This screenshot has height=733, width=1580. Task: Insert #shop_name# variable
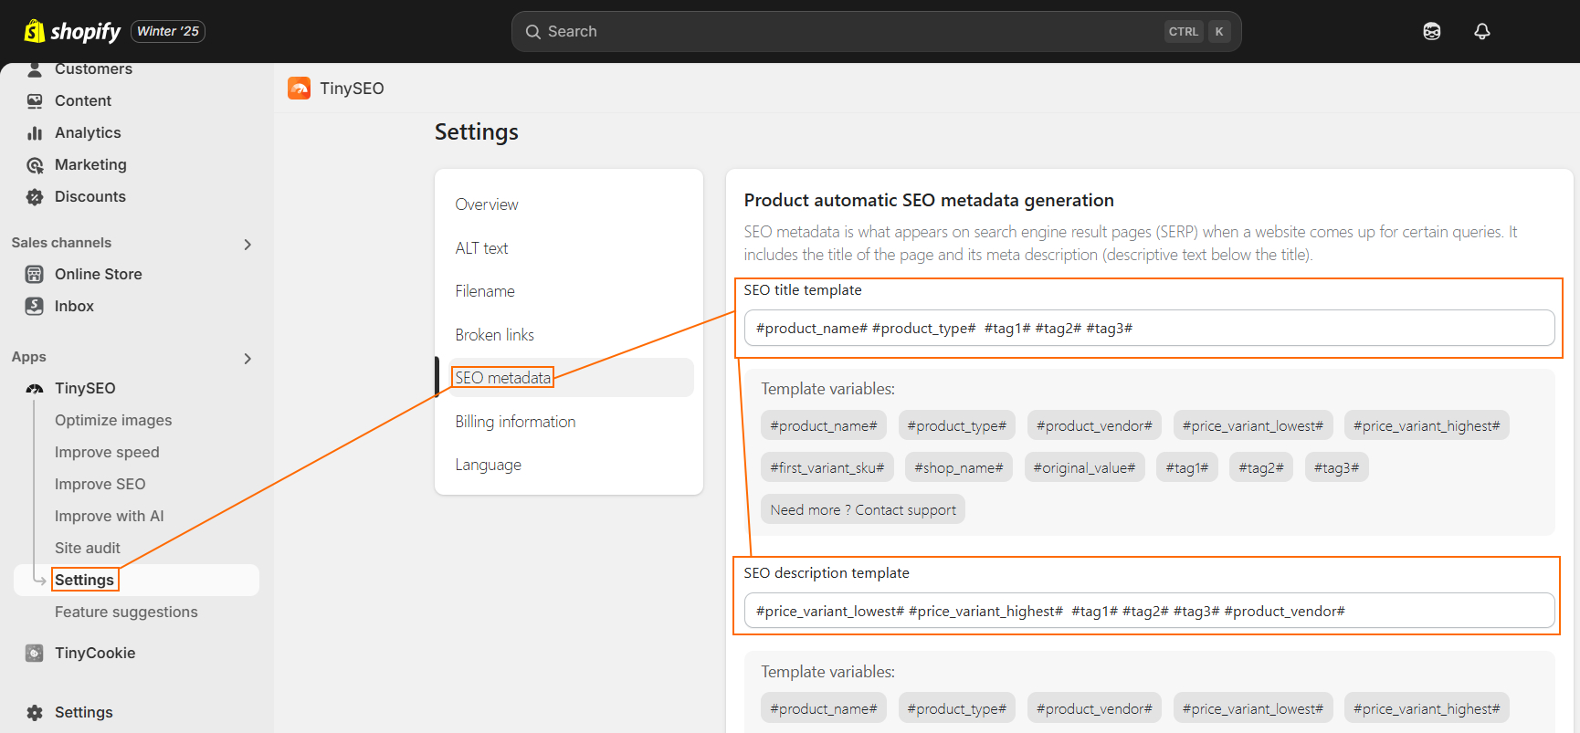coord(959,467)
